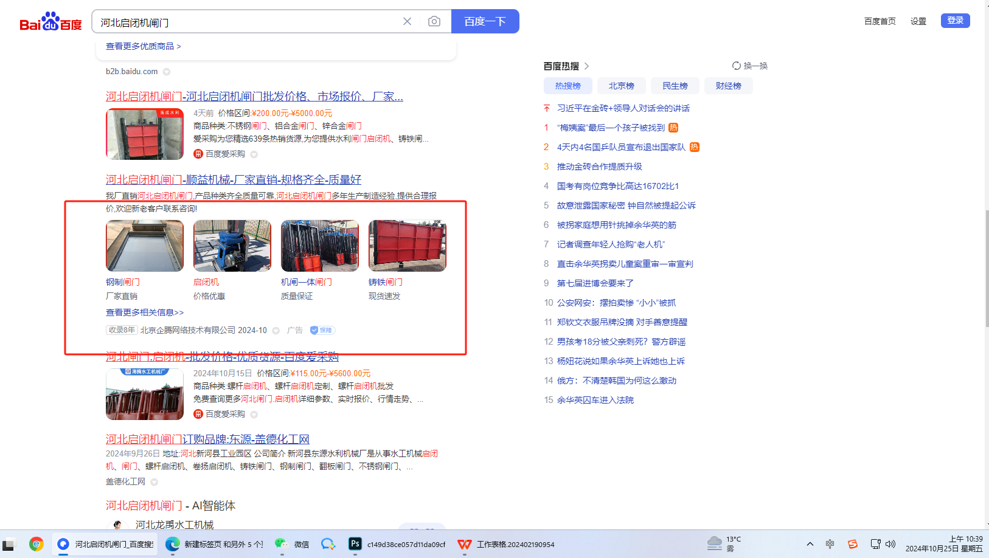
Task: Open hot topic 第七届进博会要来了
Action: pos(595,283)
